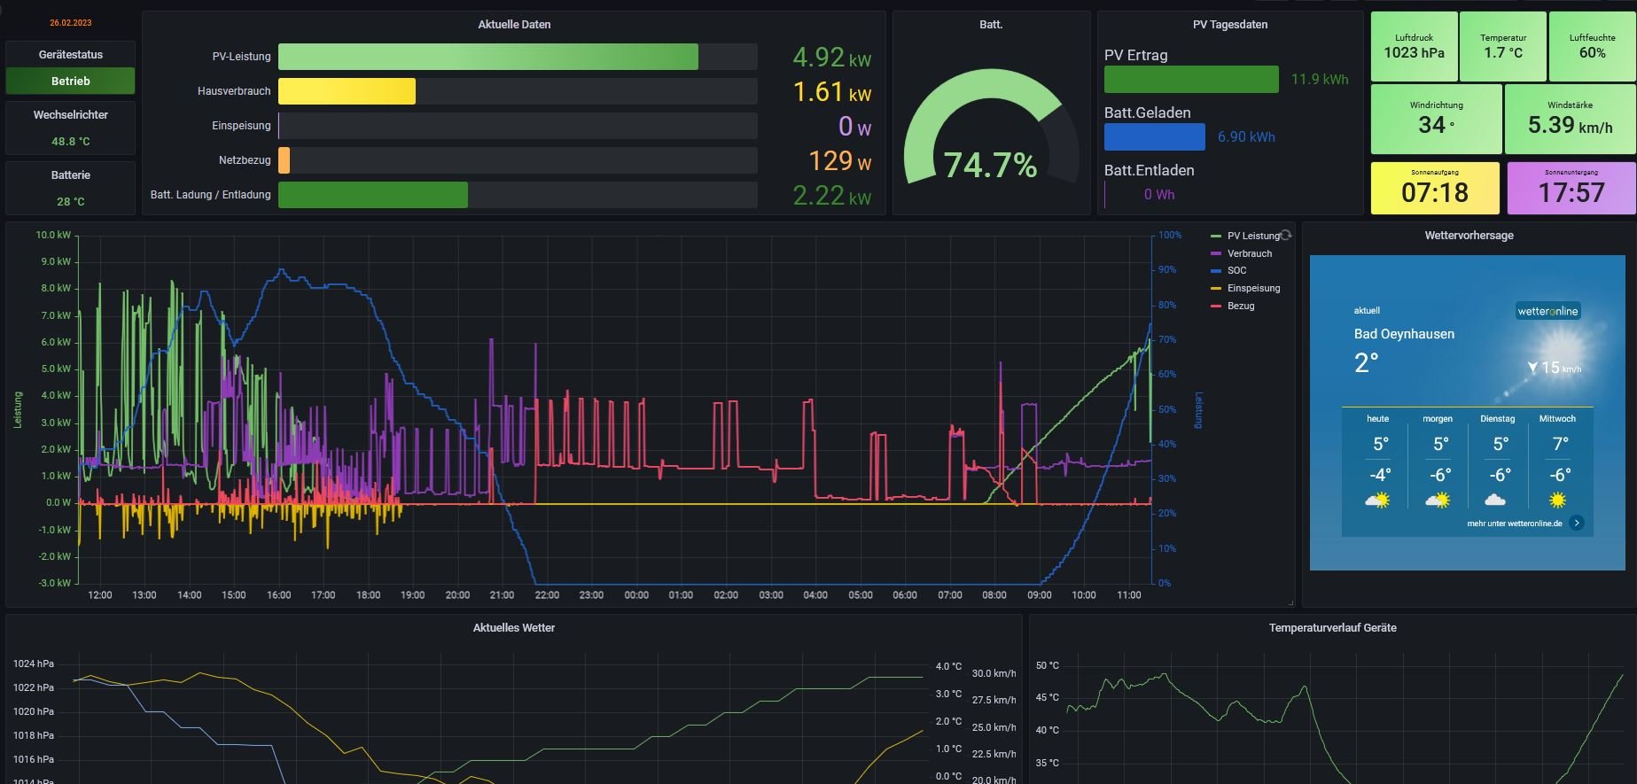
Task: Click the green Betrieb status indicator
Action: 71,82
